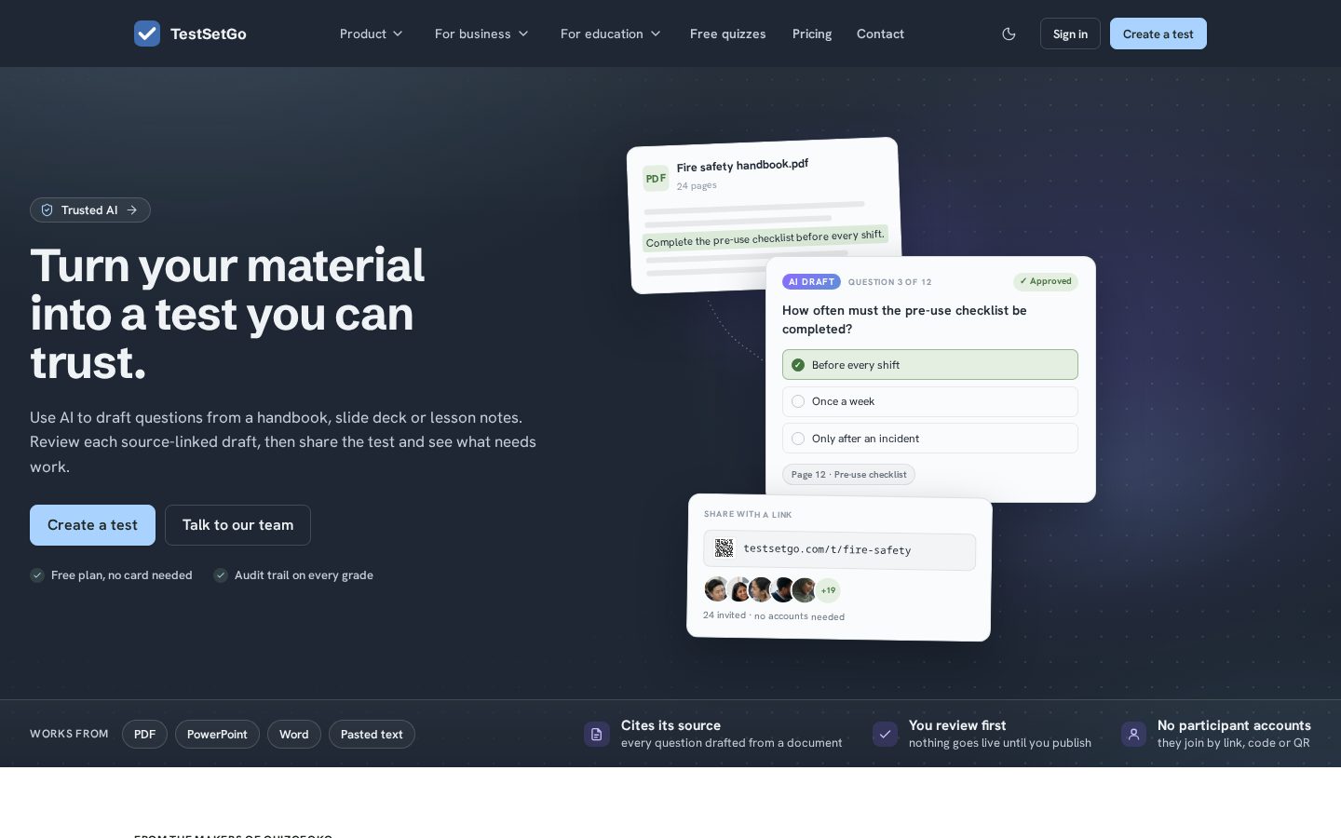Click check icon next to Audit trail text

point(221,575)
